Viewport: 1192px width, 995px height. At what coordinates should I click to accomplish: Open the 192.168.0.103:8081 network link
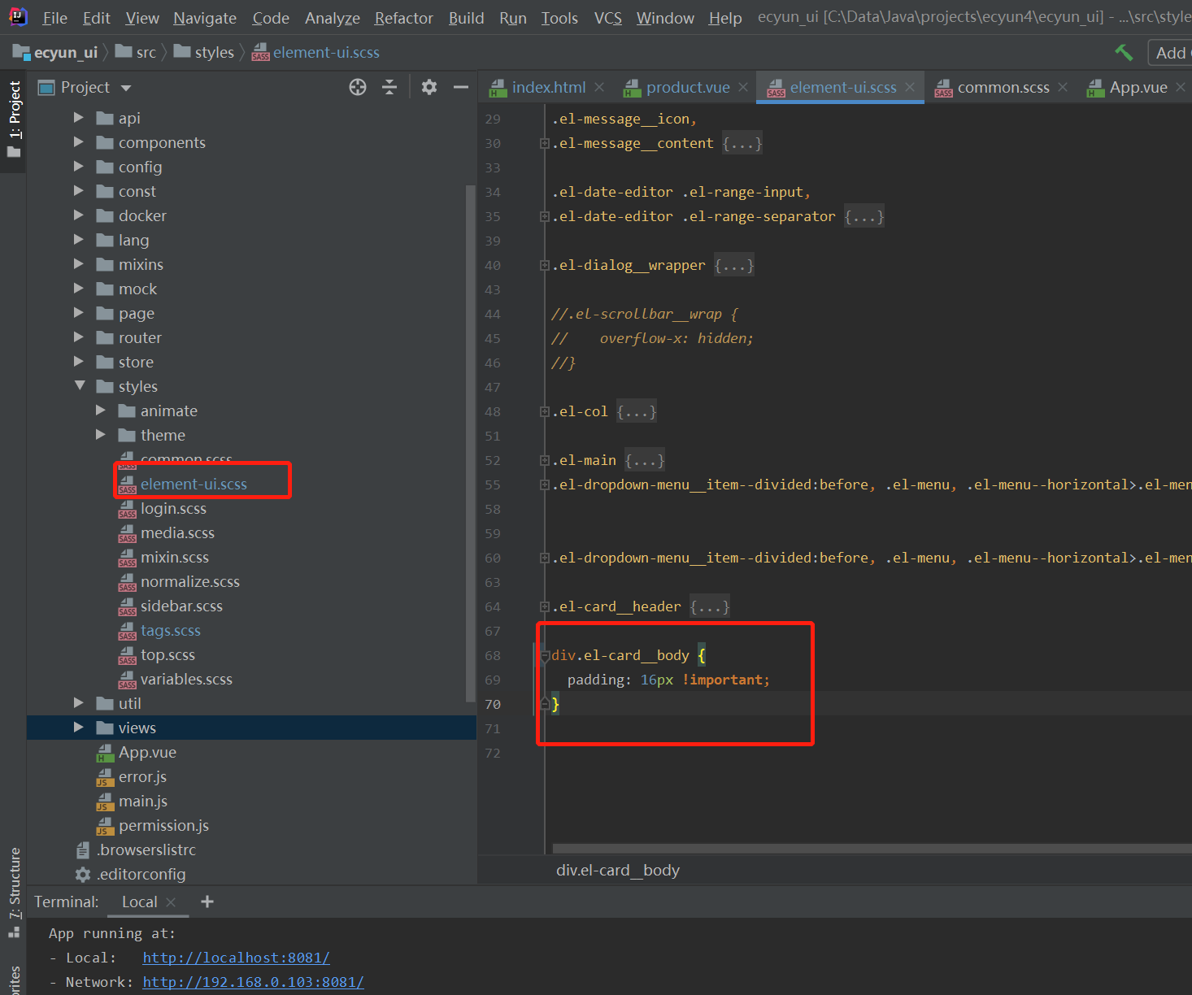[x=253, y=982]
